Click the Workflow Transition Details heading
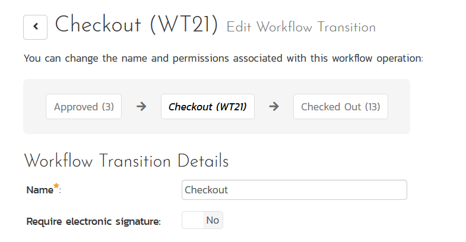The height and width of the screenshot is (242, 466). [x=126, y=161]
